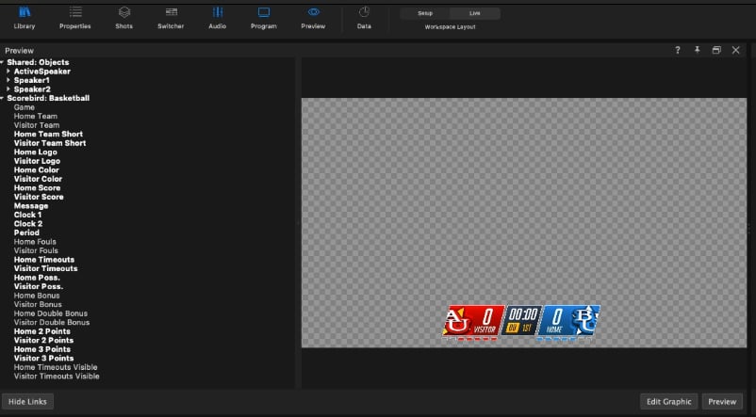The width and height of the screenshot is (756, 417).
Task: Click the red Visitor score graphic
Action: [x=473, y=320]
